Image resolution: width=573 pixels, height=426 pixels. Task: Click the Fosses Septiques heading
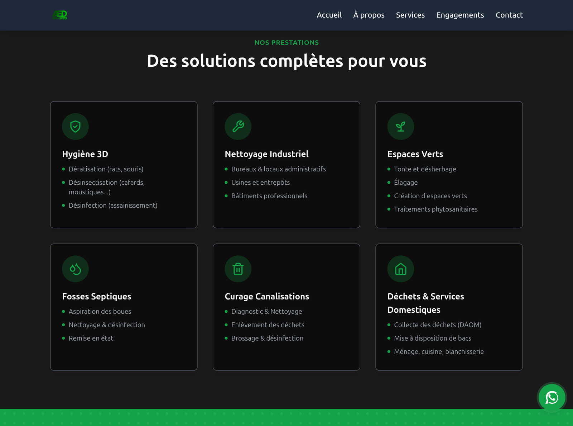[97, 297]
